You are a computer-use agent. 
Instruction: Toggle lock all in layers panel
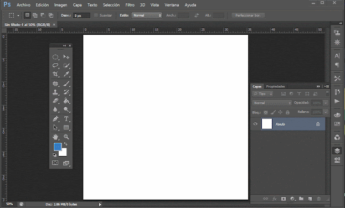287,112
